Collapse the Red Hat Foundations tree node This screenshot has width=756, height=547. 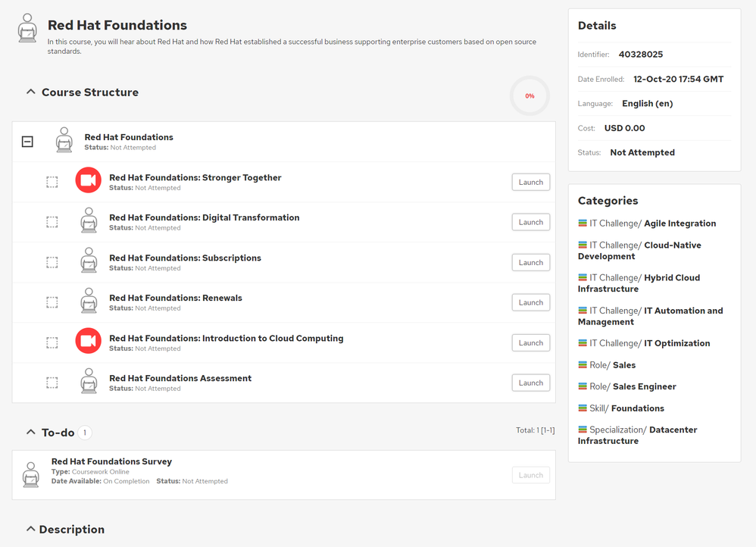pyautogui.click(x=27, y=142)
